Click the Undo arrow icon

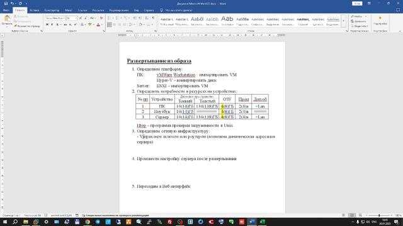(12, 4)
